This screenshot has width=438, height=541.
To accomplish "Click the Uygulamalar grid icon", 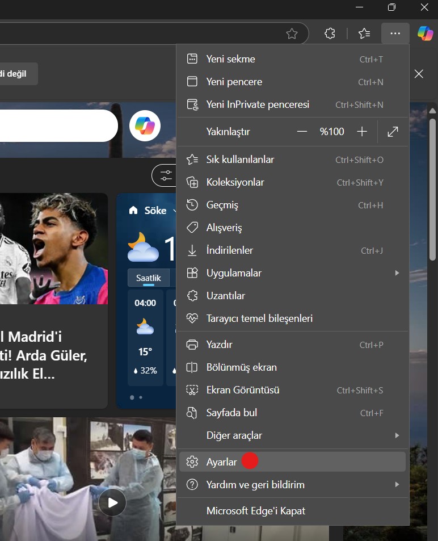I will click(x=192, y=273).
